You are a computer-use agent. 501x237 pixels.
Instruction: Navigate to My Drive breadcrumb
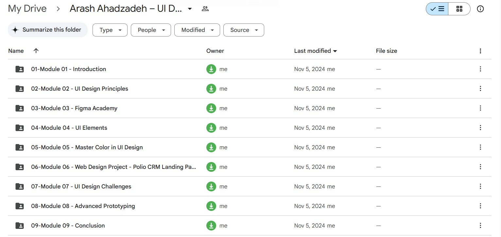27,9
